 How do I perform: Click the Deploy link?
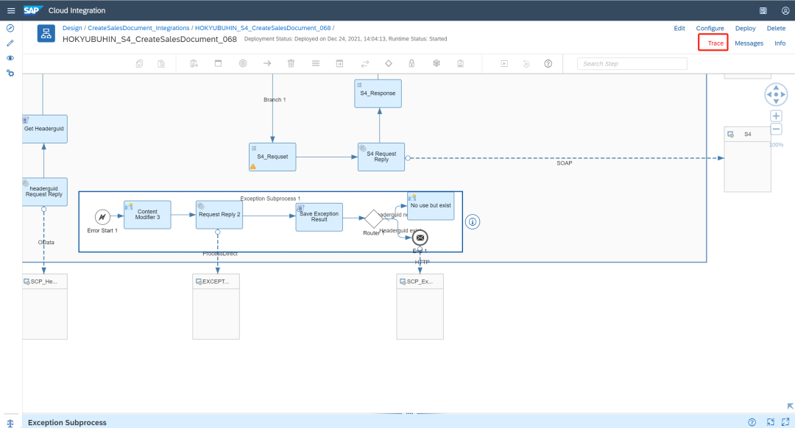coord(745,29)
